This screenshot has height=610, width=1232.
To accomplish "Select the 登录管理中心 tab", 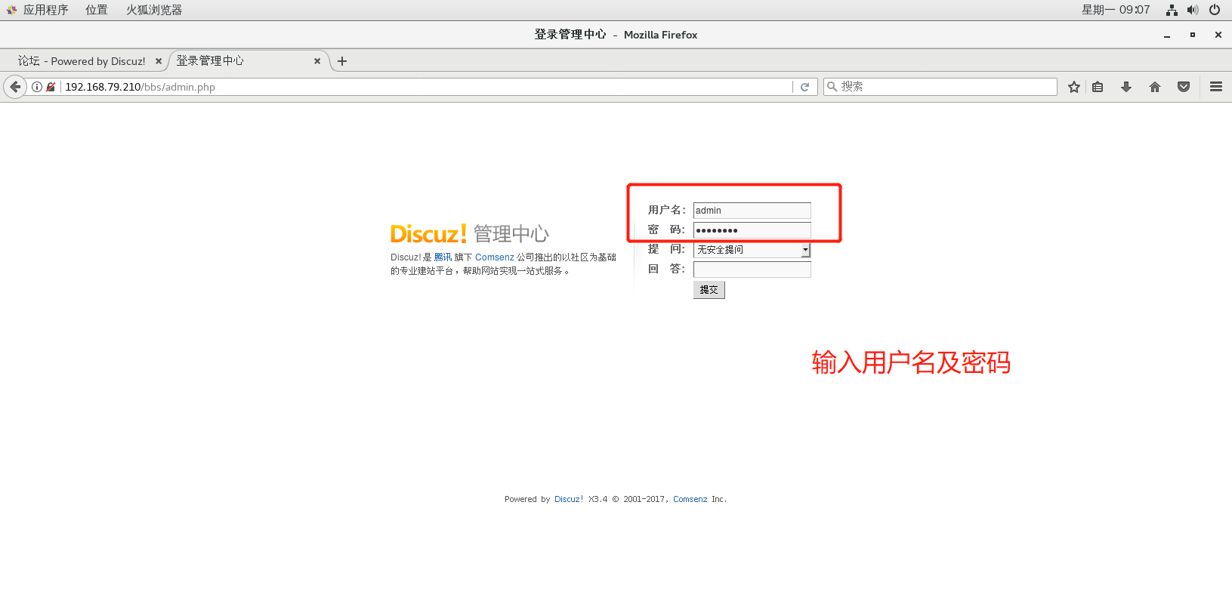I will (x=210, y=61).
